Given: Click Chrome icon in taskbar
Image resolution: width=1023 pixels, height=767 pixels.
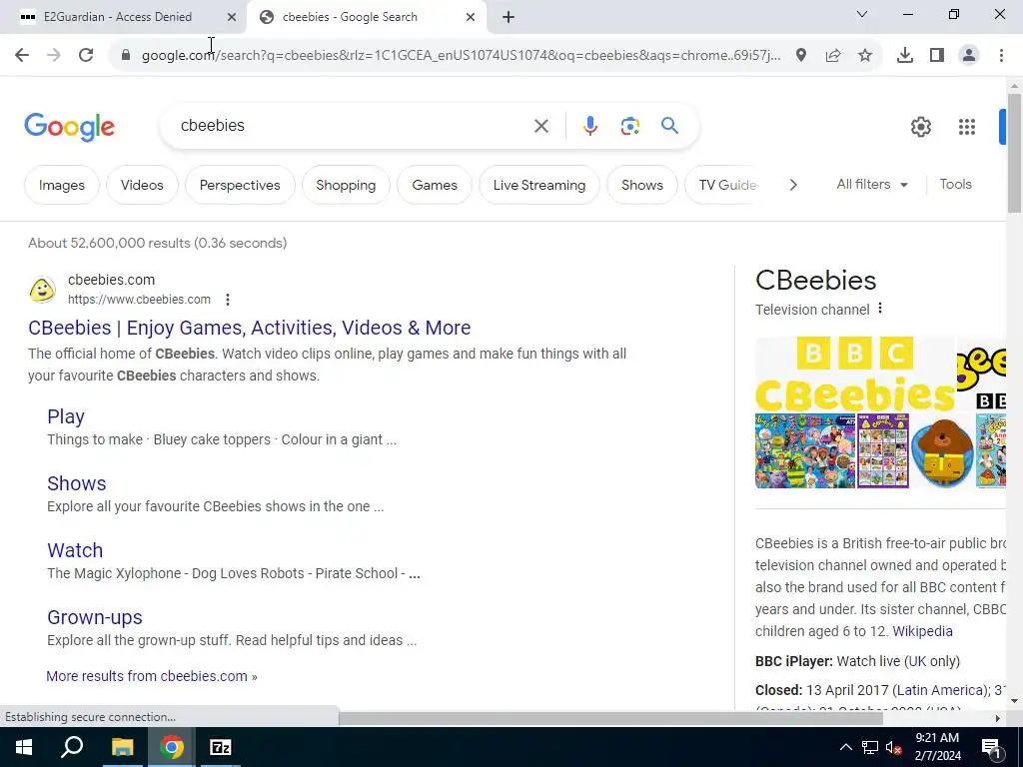Looking at the screenshot, I should [172, 747].
